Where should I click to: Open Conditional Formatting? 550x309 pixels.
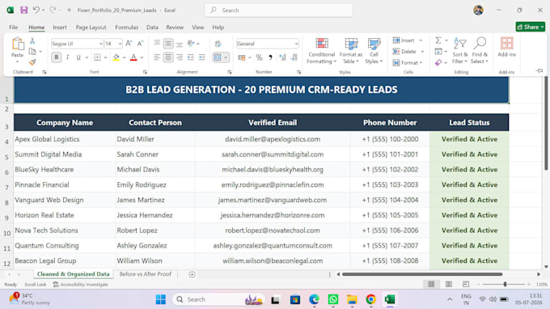click(x=321, y=51)
